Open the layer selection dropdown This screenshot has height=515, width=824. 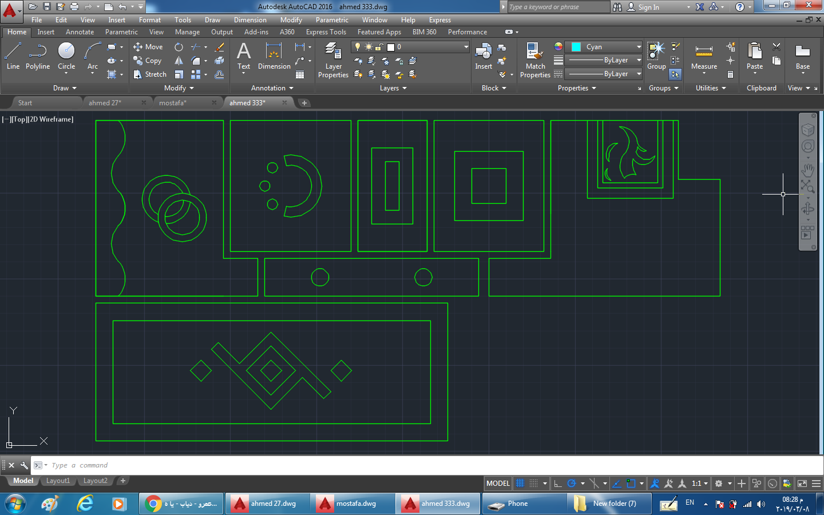[410, 47]
